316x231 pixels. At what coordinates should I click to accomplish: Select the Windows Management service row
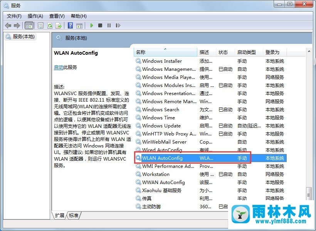click(x=210, y=69)
